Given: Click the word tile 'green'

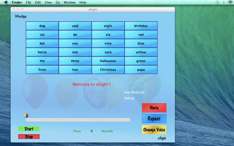Looking at the screenshot, I should coord(141,61).
